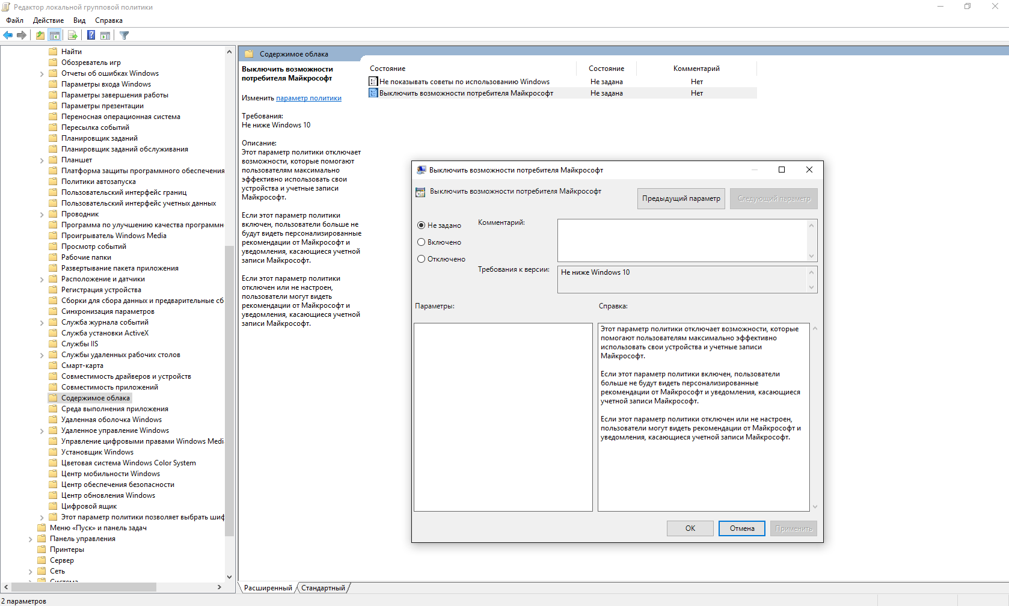The width and height of the screenshot is (1009, 606).
Task: Click the Back arrow in the toolbar
Action: pyautogui.click(x=8, y=35)
